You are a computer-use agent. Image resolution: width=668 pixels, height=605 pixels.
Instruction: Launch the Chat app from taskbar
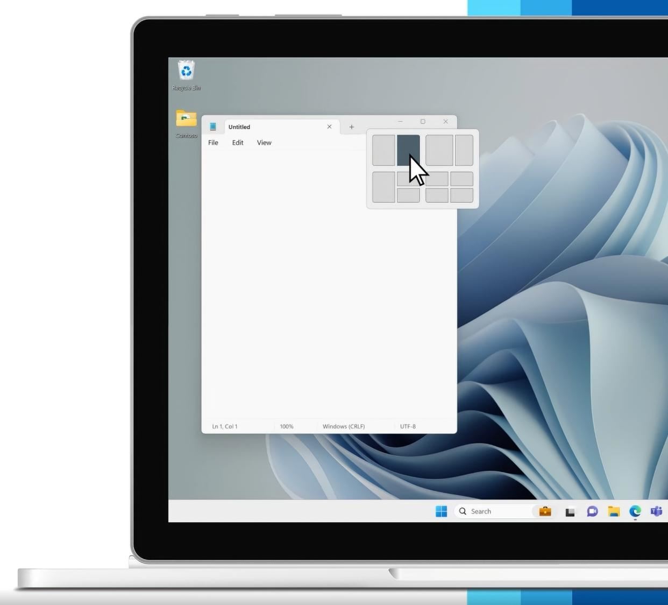[592, 511]
